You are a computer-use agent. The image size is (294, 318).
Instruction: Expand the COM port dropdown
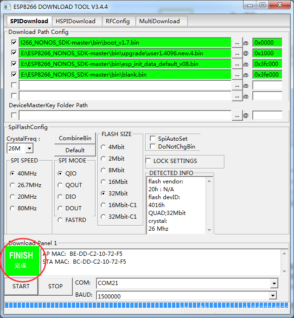tap(274, 283)
